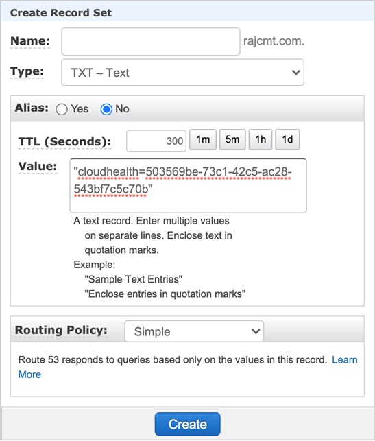Set TTL with the 1m button

203,139
